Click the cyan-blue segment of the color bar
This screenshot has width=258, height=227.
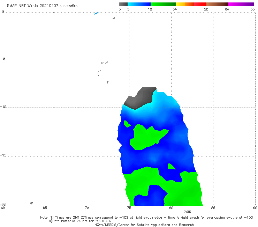pyautogui.click(x=139, y=4)
